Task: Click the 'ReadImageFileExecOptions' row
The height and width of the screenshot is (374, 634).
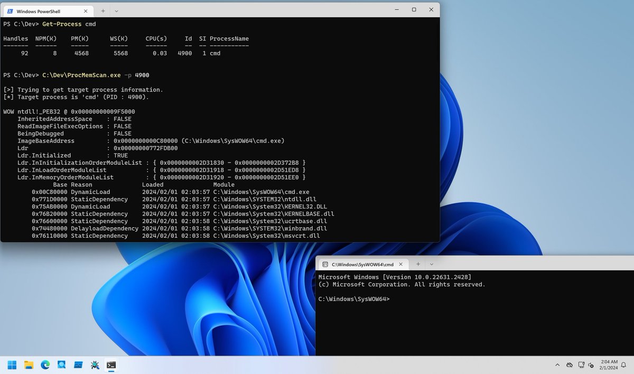Action: click(74, 126)
